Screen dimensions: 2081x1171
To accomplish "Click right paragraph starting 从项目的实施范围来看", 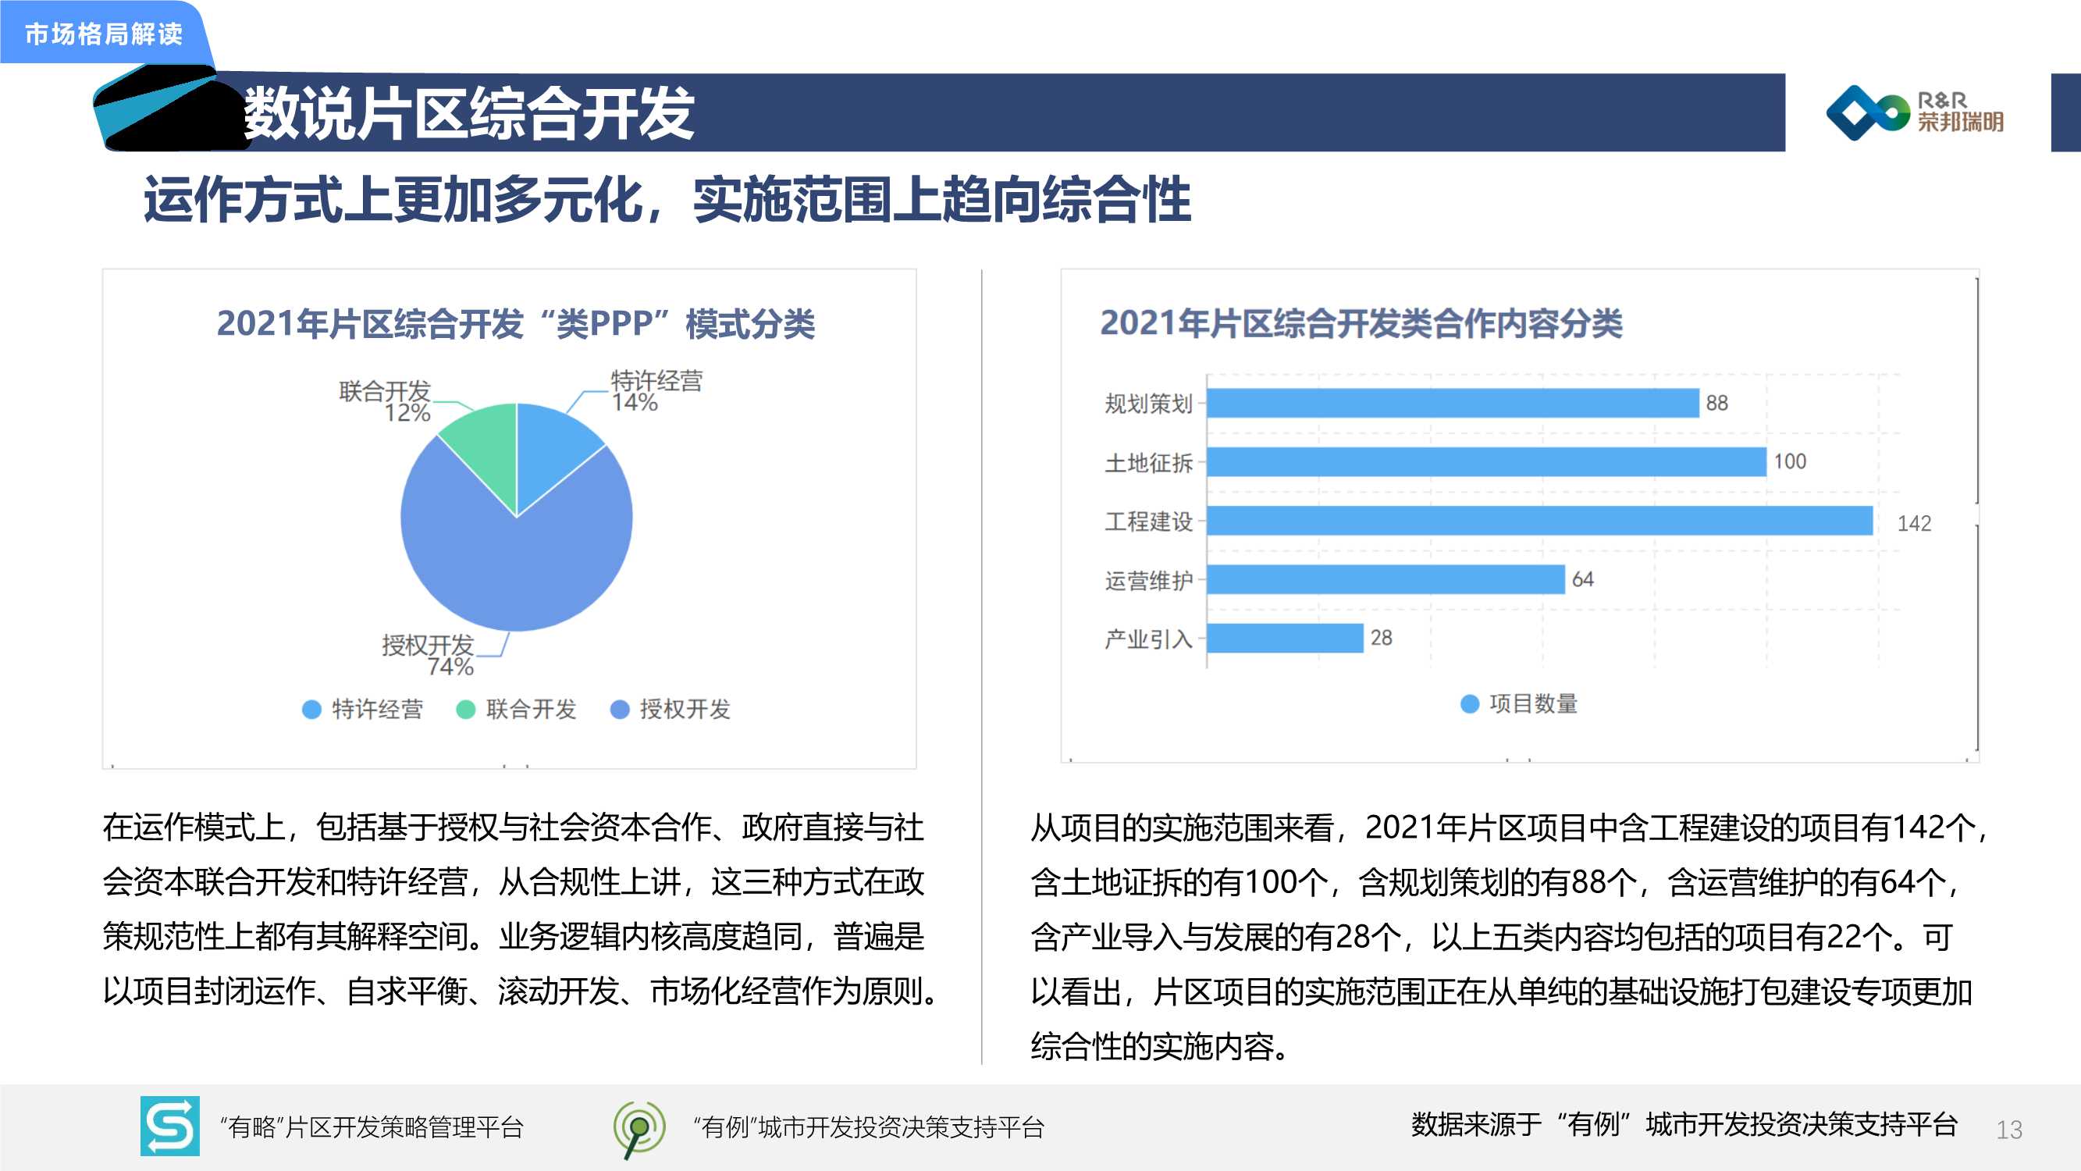I will point(1509,937).
